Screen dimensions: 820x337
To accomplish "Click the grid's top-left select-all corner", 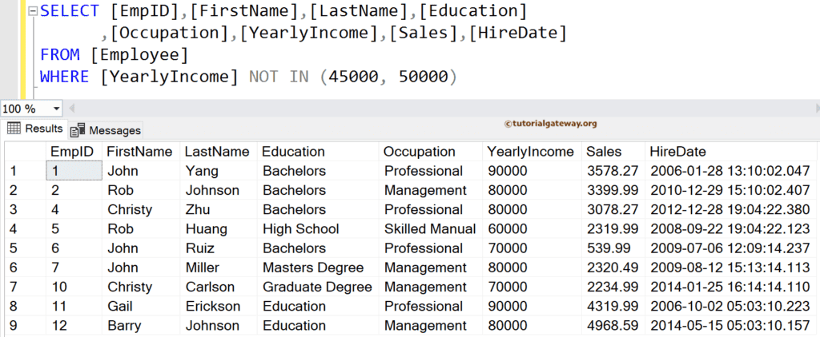I will (x=22, y=152).
